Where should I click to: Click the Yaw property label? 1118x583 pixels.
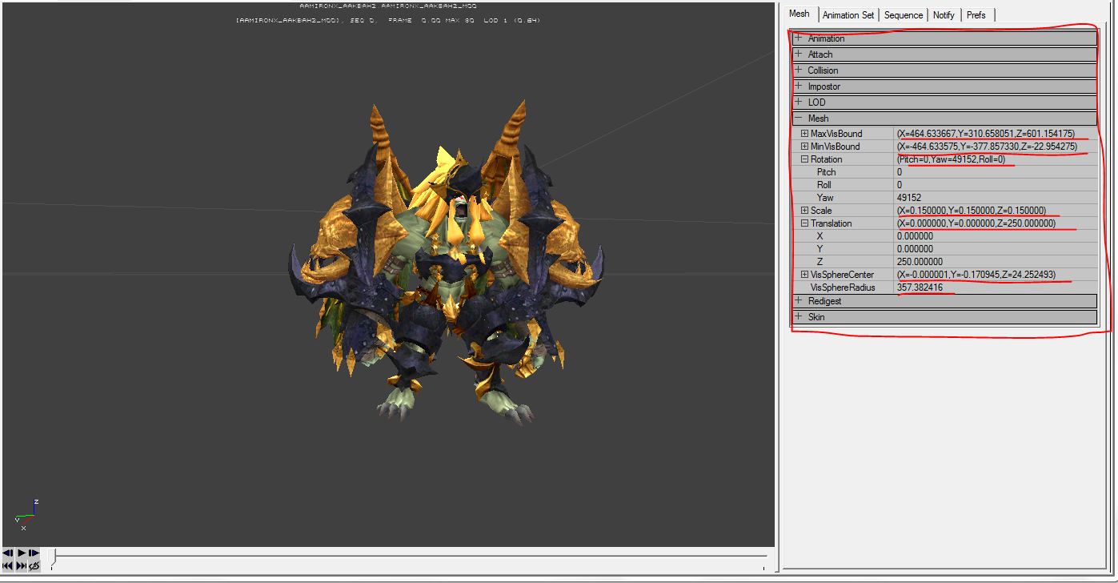825,198
